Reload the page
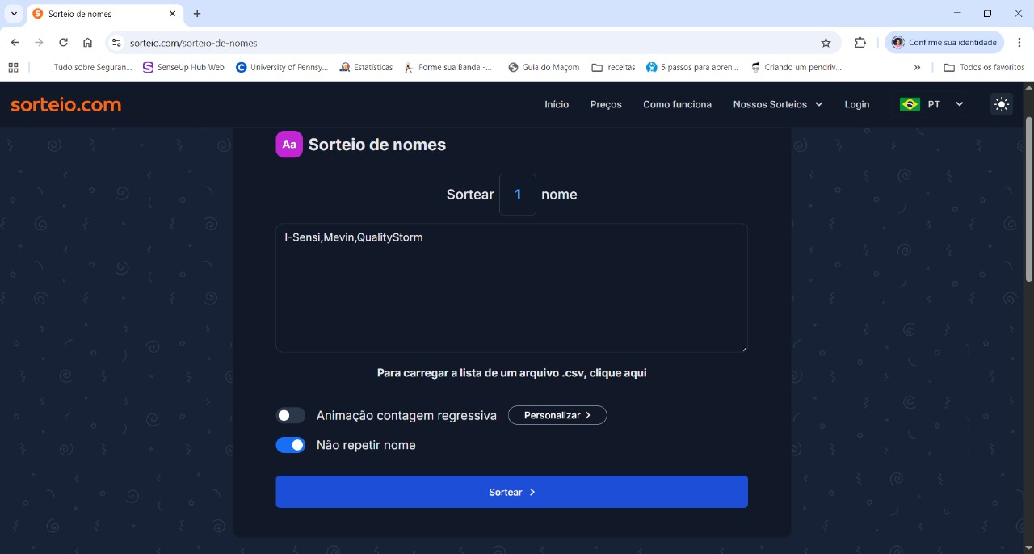 [63, 43]
